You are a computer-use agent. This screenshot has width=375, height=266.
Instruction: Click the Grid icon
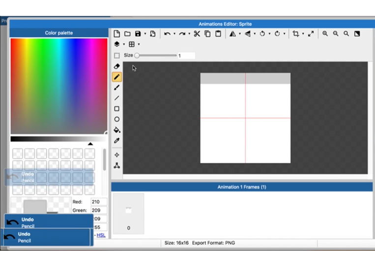point(132,44)
